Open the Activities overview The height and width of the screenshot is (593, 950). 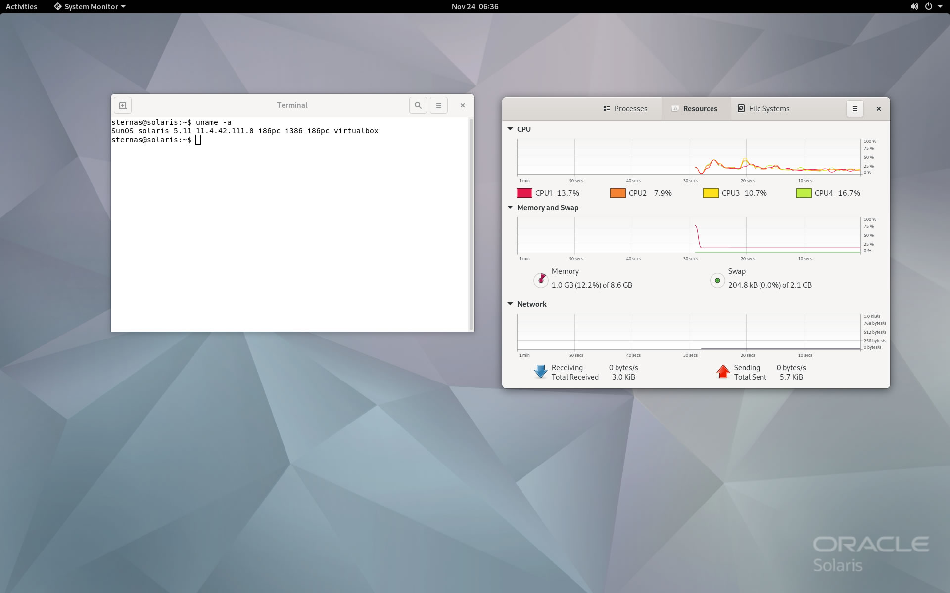click(x=21, y=6)
